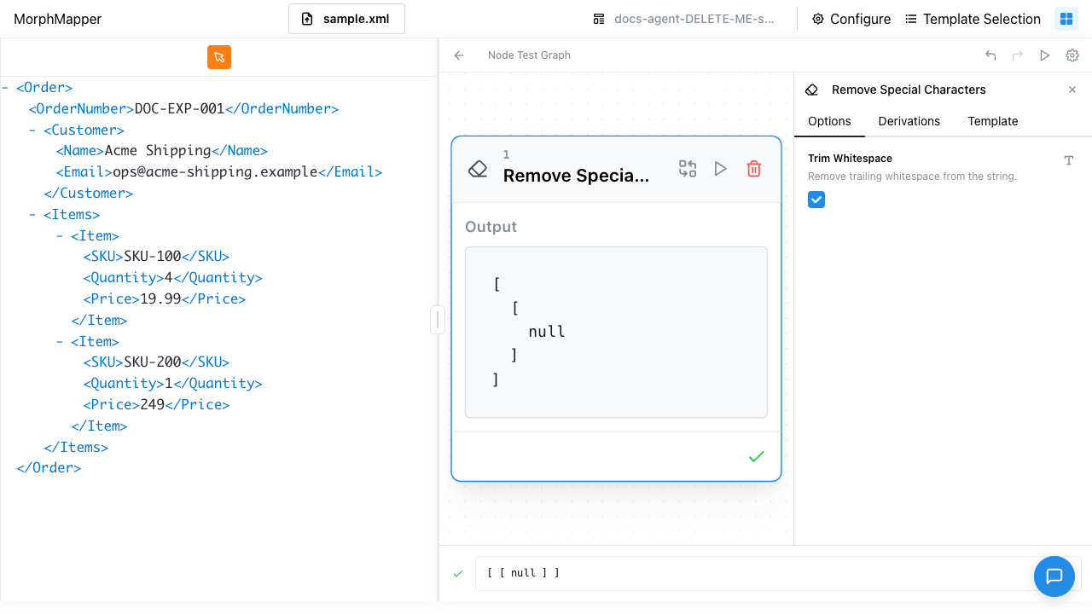Open the Derivations tab
This screenshot has width=1092, height=614.
(909, 121)
